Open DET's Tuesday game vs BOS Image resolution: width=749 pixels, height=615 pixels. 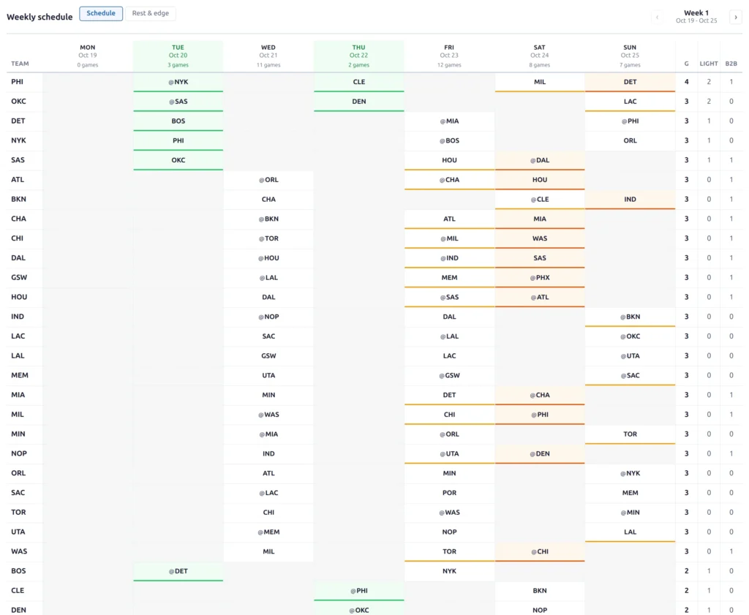pos(178,121)
